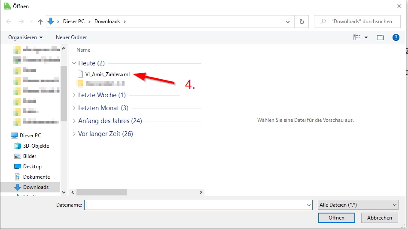Click the Desktop monitor icon

click(18, 167)
